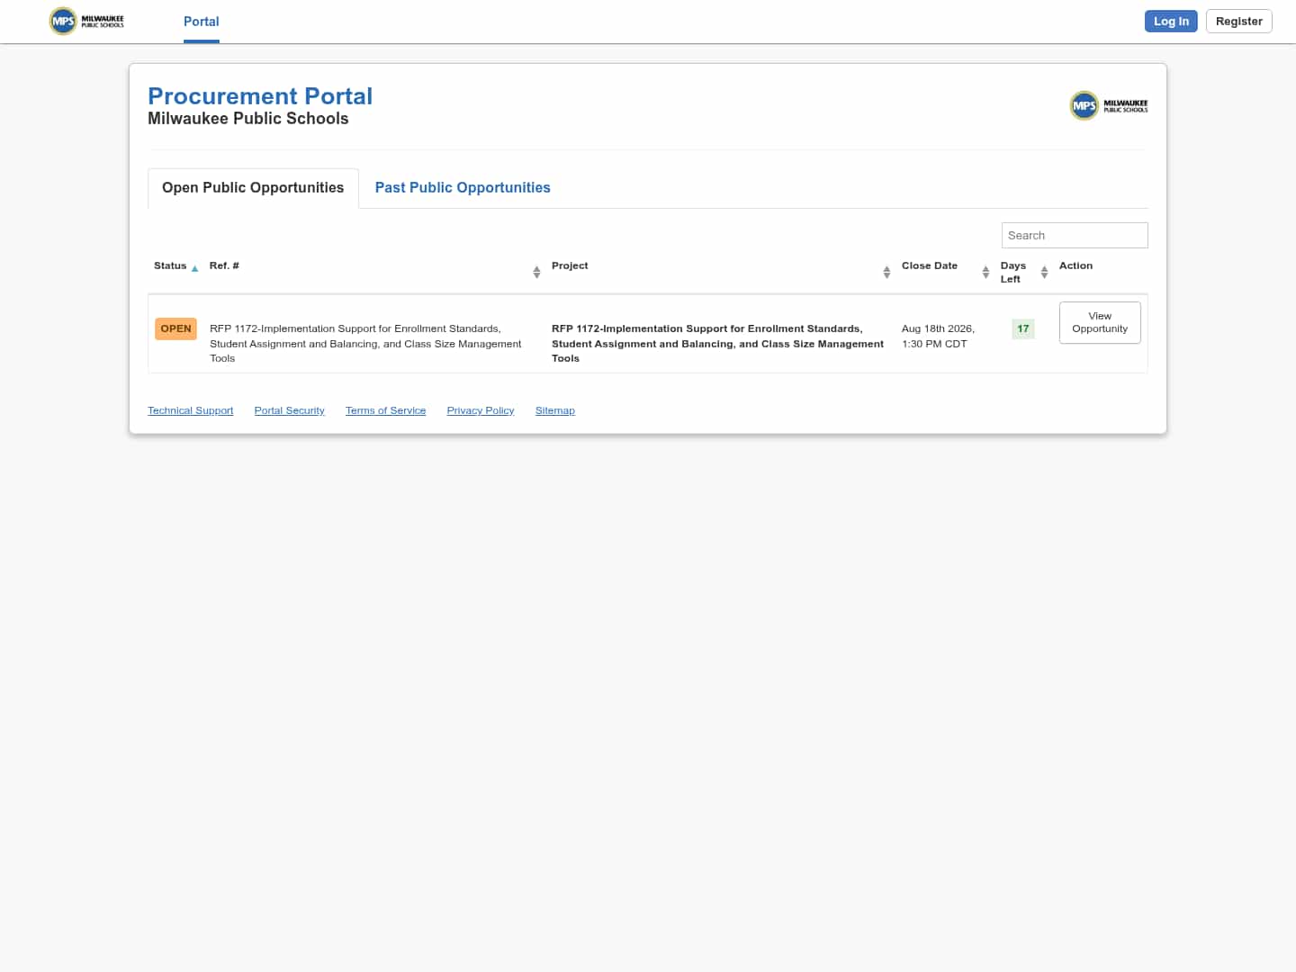Open the Portal nav item
Image resolution: width=1296 pixels, height=972 pixels.
tap(202, 22)
